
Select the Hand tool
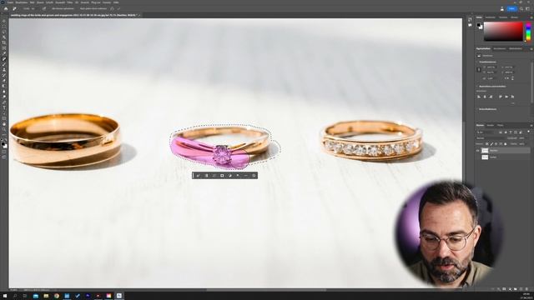point(4,123)
